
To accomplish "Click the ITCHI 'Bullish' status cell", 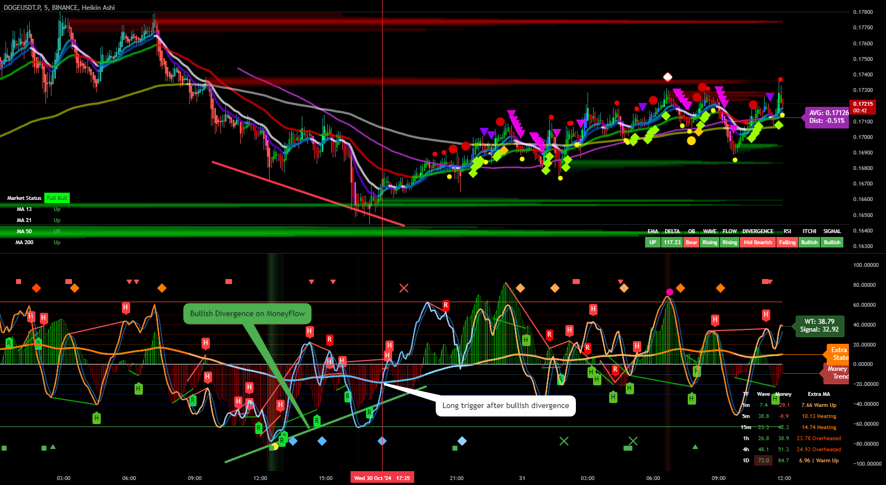I will (x=810, y=242).
